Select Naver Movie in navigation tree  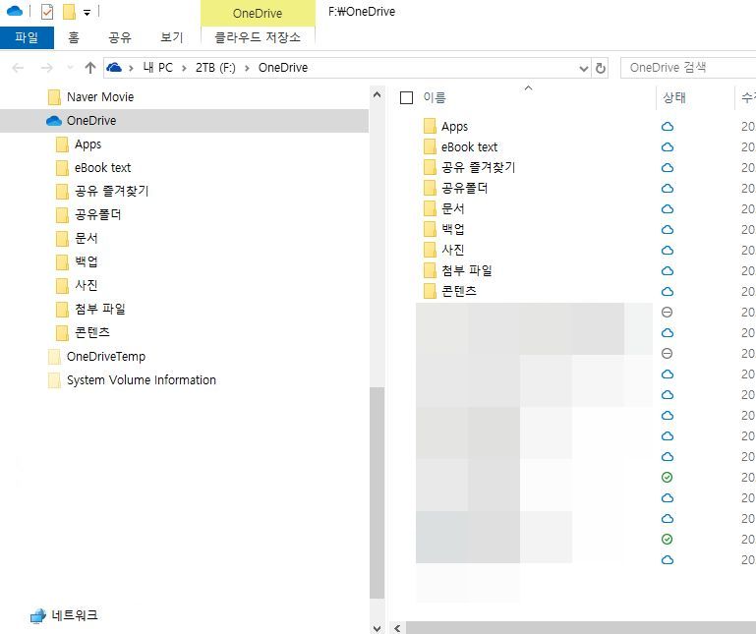[100, 97]
